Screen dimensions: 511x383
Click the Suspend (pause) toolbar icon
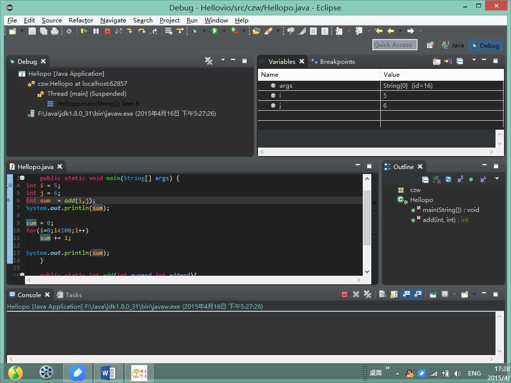coord(96,31)
